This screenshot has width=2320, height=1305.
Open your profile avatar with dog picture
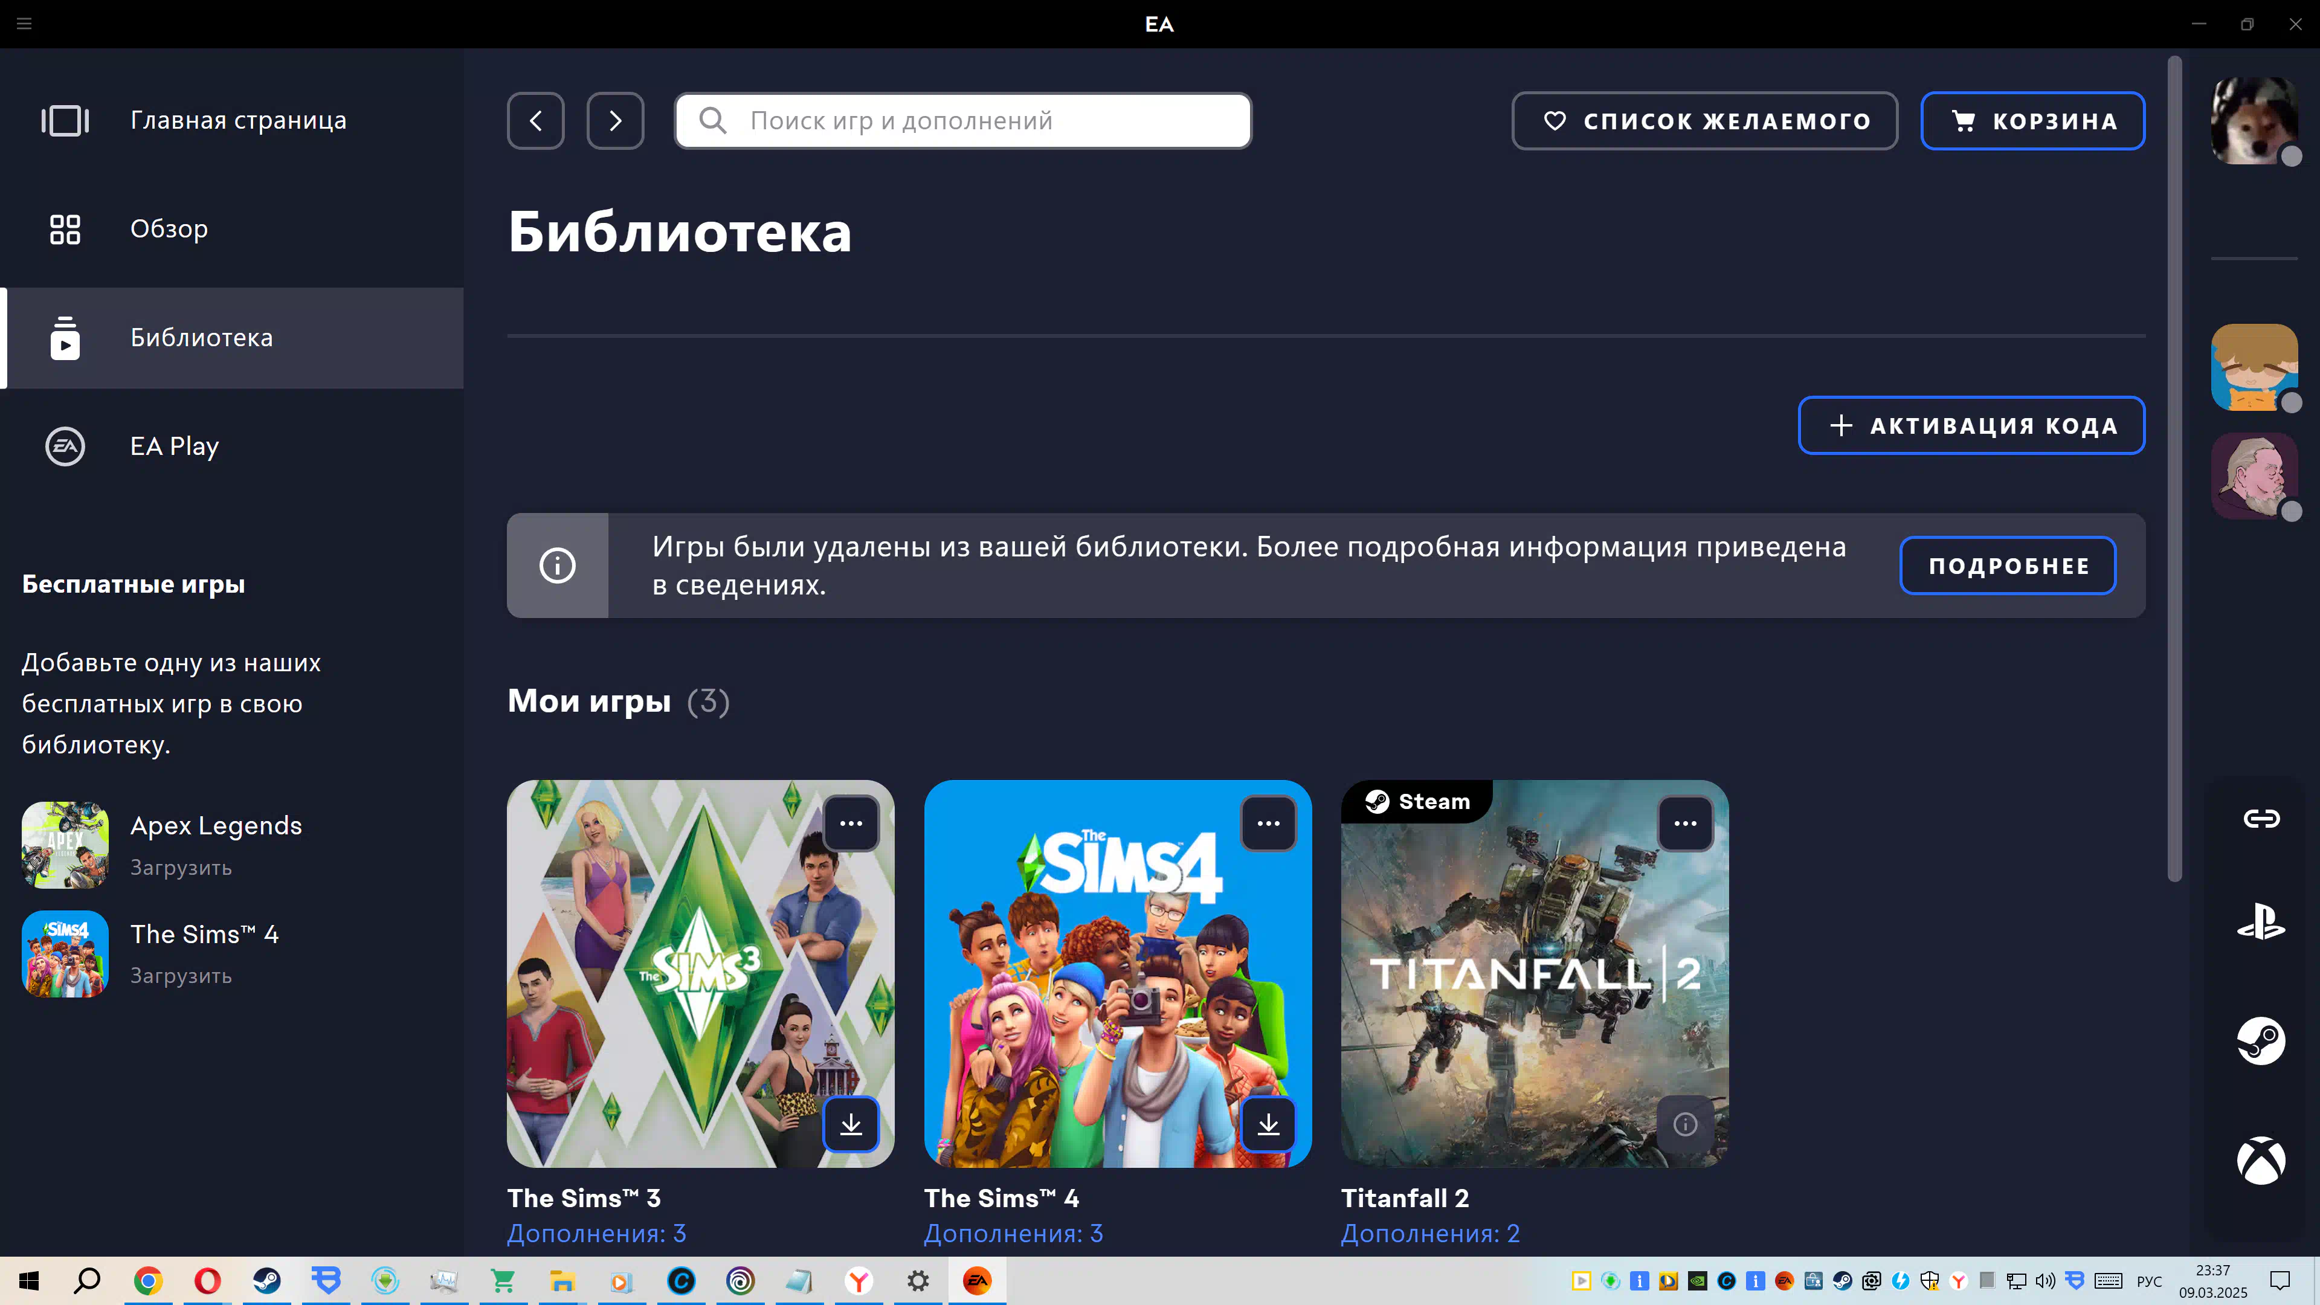coord(2254,121)
